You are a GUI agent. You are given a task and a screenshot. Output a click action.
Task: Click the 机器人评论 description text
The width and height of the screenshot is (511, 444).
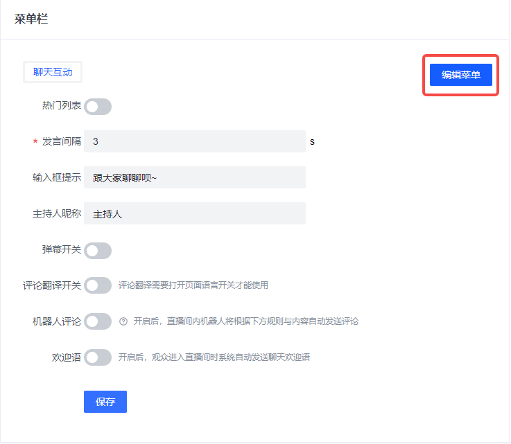tap(245, 321)
